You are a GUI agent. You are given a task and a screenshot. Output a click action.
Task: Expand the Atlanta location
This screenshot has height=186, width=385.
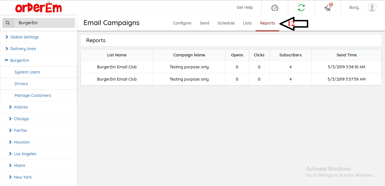point(21,107)
